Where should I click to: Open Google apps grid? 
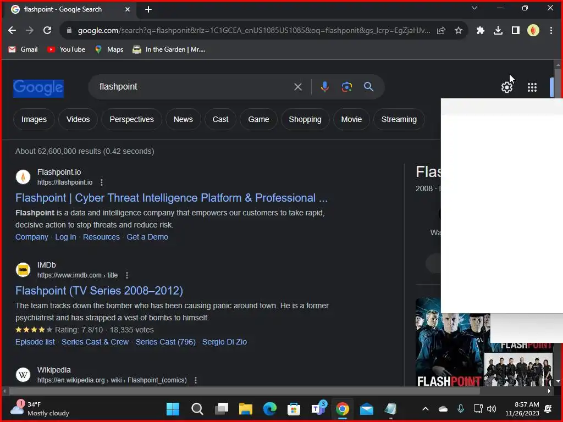pyautogui.click(x=532, y=87)
